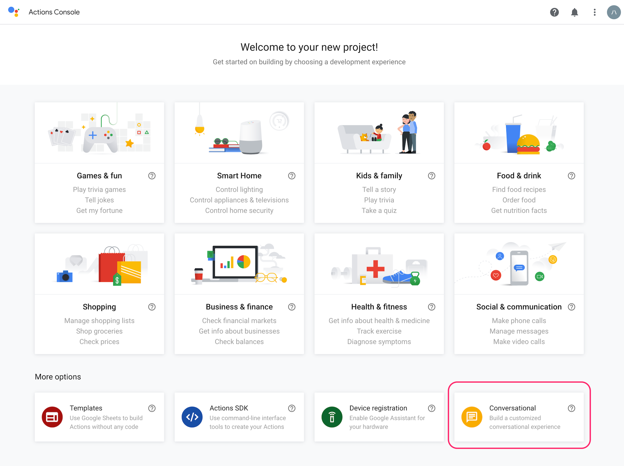This screenshot has width=624, height=466.
Task: Click "Diagnose symptoms" text
Action: (379, 342)
